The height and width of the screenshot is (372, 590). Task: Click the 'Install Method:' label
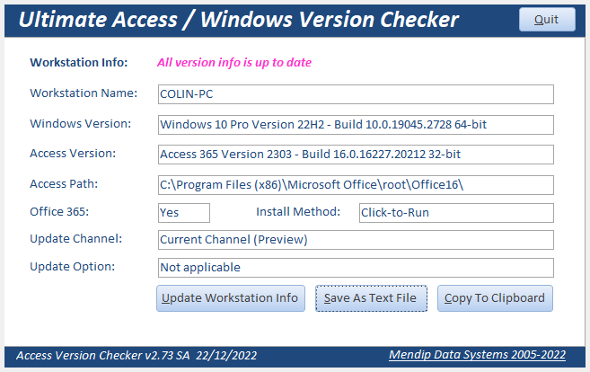[298, 212]
